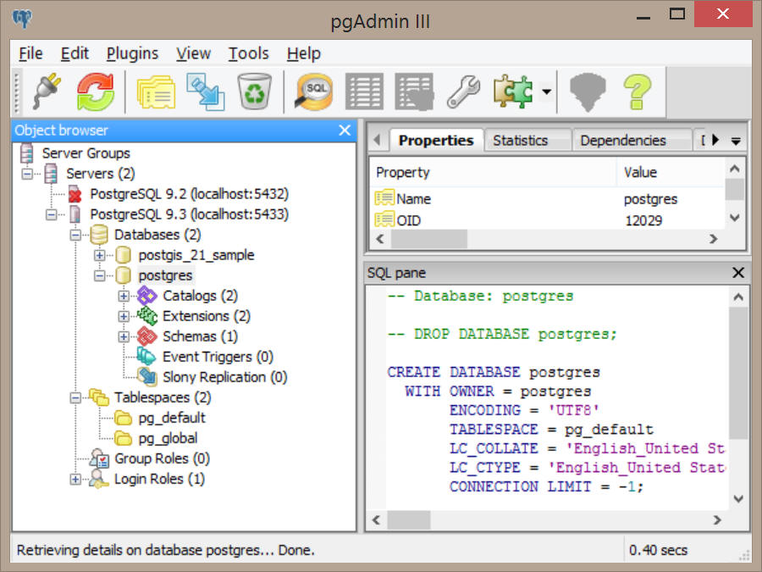Refresh the selected object
This screenshot has width=762, height=572.
pos(95,92)
